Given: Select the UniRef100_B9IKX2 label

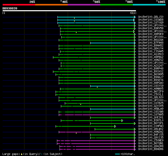Looking at the screenshot, I should [151, 72].
